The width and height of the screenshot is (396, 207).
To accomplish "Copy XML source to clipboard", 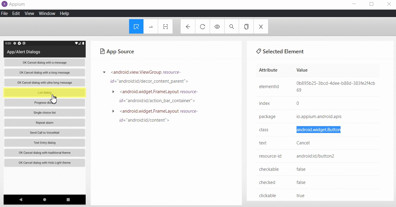I will tap(246, 26).
